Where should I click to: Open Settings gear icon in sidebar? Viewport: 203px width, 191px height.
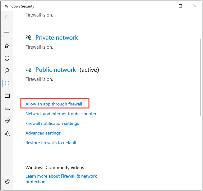pyautogui.click(x=7, y=181)
